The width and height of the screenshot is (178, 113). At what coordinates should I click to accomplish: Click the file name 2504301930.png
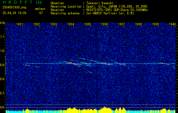tap(14, 8)
